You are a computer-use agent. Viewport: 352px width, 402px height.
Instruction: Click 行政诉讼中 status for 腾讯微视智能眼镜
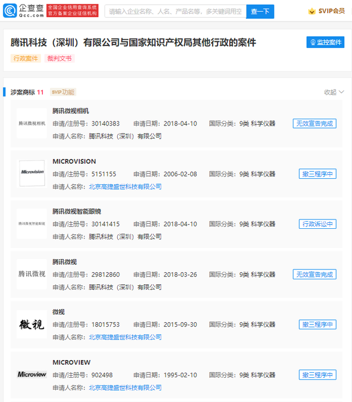coord(318,224)
